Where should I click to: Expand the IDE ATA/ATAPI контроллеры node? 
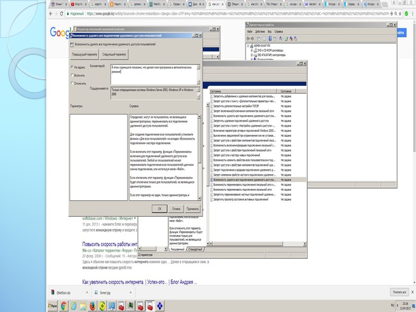[x=252, y=55]
